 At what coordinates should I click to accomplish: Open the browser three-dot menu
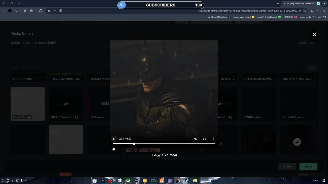pos(4,11)
